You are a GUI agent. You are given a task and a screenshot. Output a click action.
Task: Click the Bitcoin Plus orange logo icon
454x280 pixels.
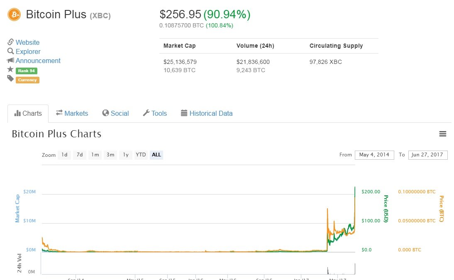[14, 15]
